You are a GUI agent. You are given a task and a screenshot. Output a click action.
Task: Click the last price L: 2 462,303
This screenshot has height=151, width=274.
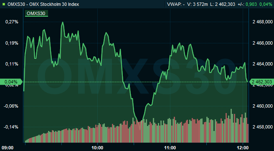click(x=223, y=4)
